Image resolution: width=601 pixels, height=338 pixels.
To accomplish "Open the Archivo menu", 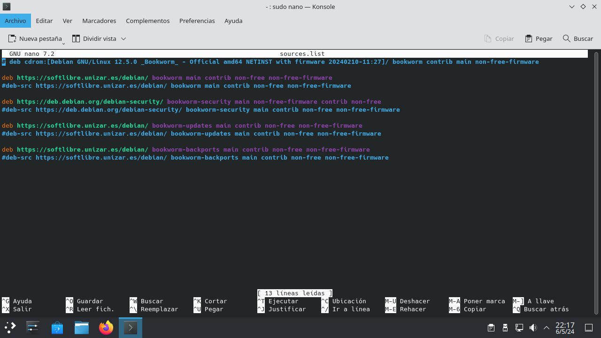I will (15, 21).
